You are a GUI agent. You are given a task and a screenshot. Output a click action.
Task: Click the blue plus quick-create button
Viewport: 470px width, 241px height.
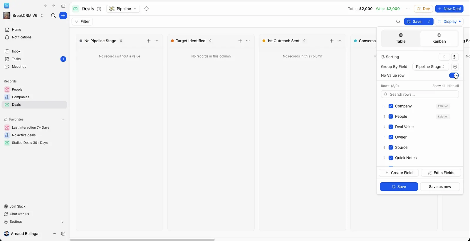(x=63, y=16)
